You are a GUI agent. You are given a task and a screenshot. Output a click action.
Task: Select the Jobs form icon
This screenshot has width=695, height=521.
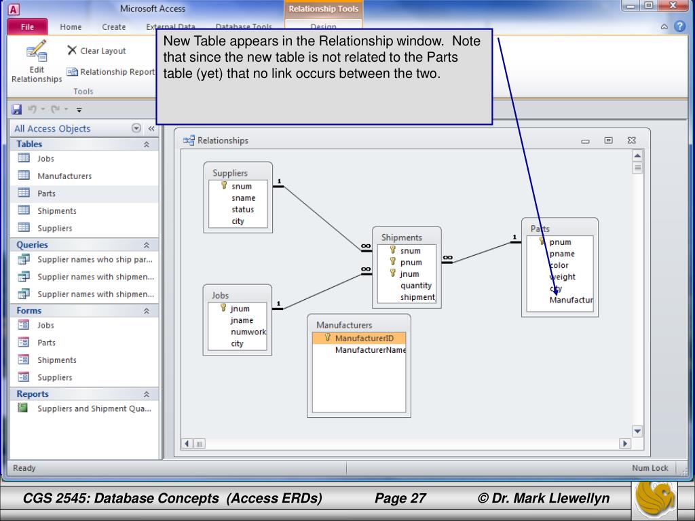click(24, 325)
